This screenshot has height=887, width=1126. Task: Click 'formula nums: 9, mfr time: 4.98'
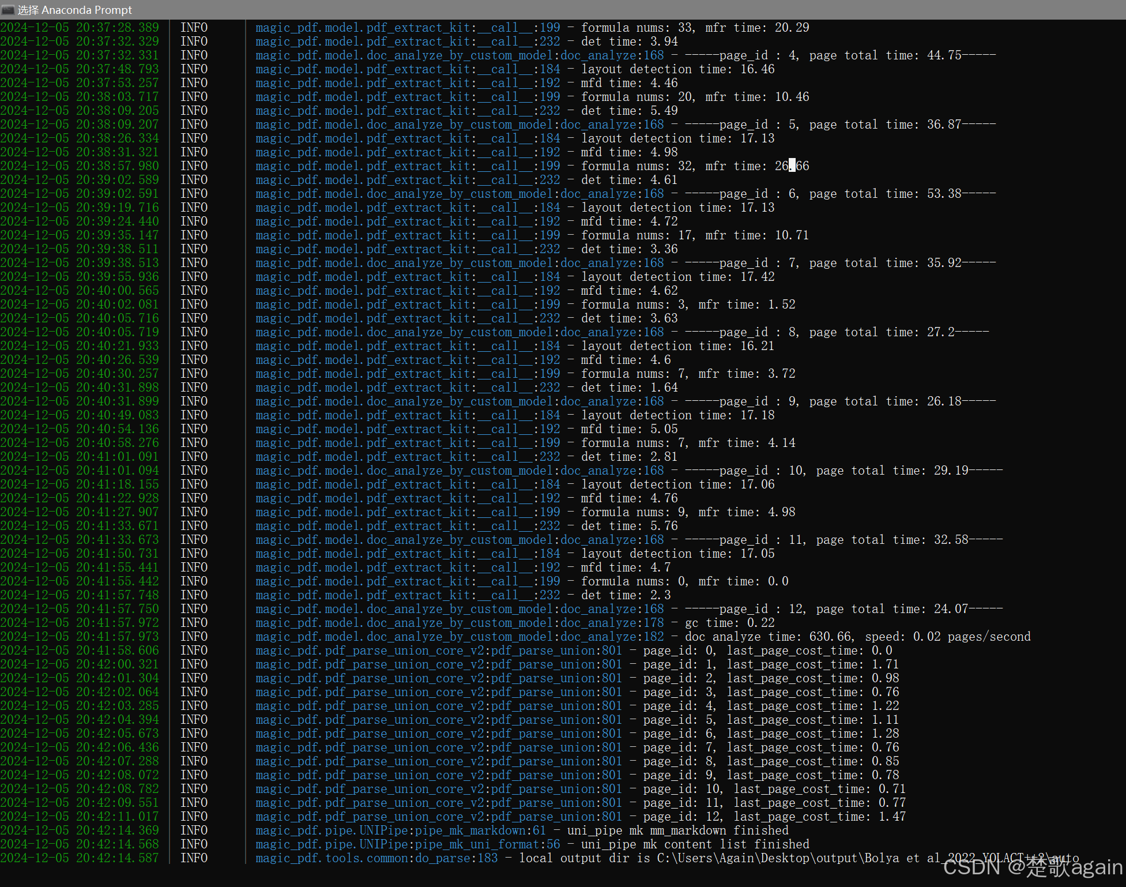688,512
